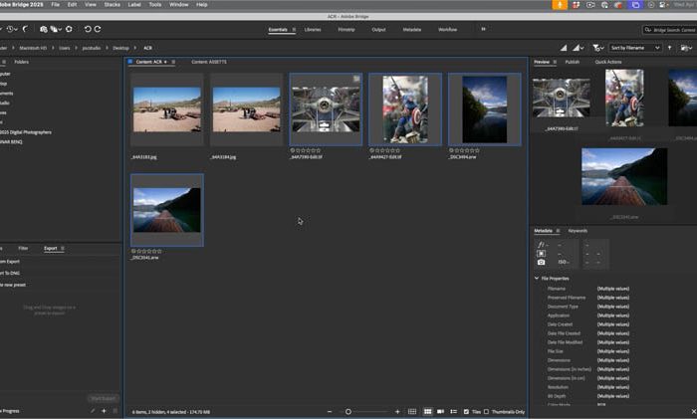697x419 pixels.
Task: Toggle the Thumbnails Only checkbox
Action: tap(486, 412)
